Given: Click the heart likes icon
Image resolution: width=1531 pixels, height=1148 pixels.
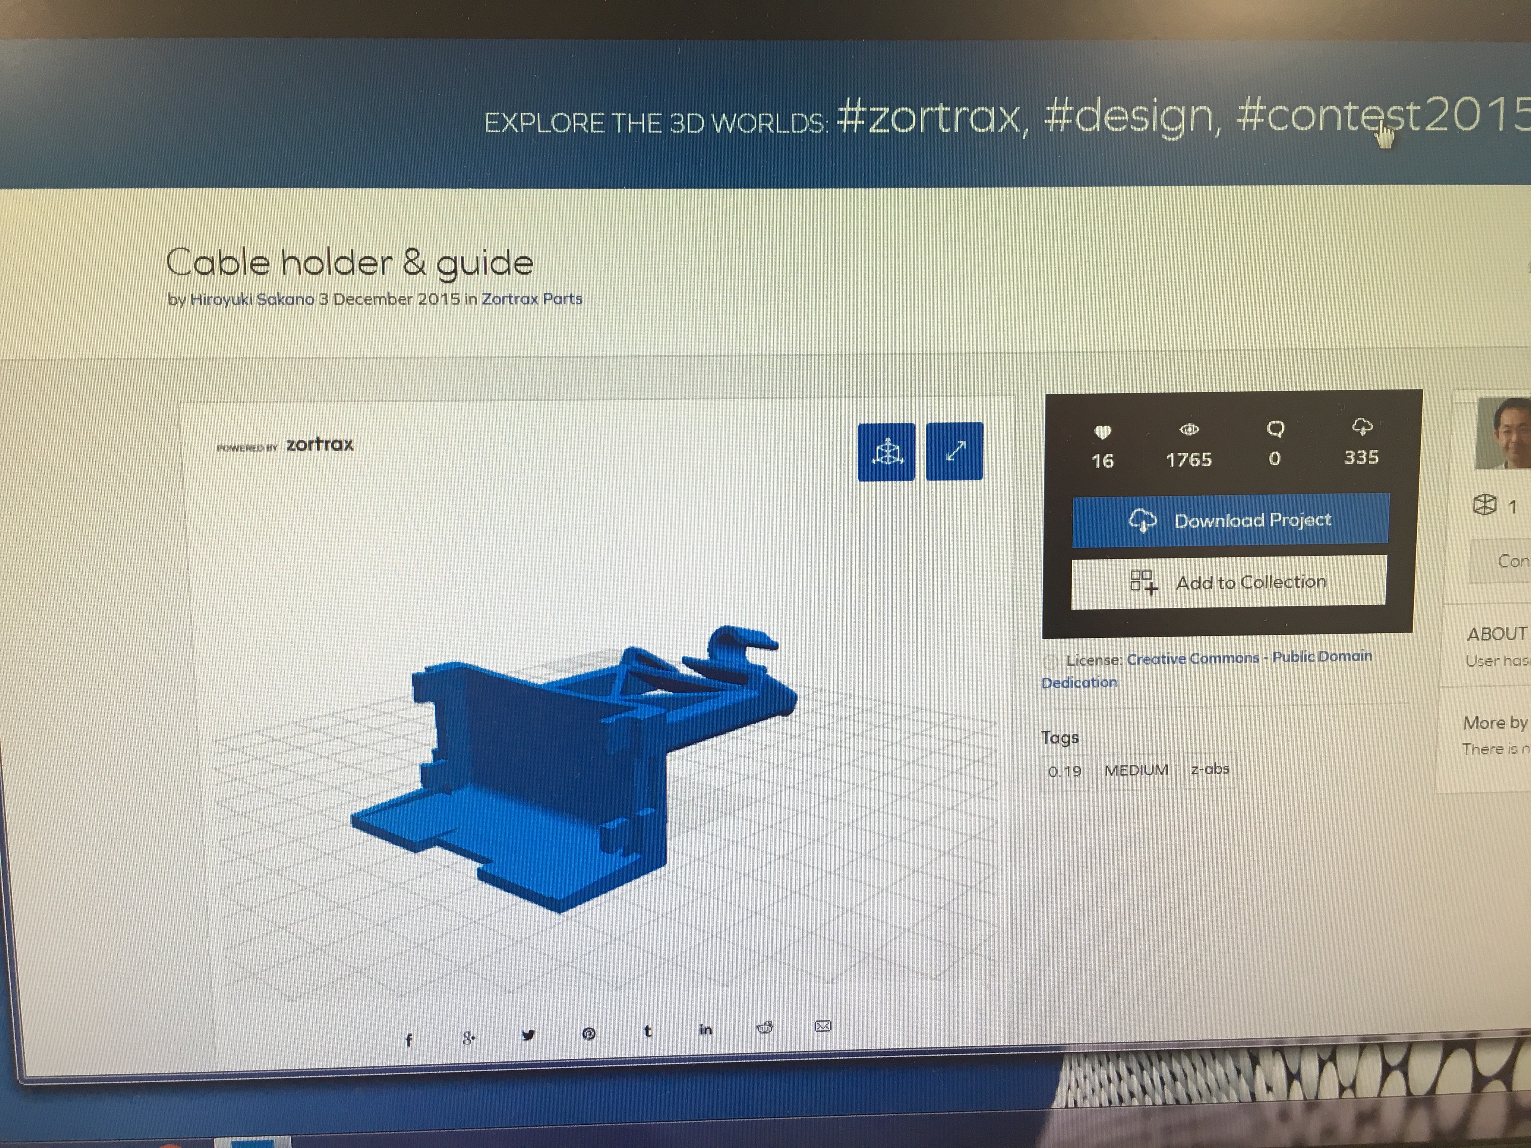Looking at the screenshot, I should click(x=1103, y=432).
